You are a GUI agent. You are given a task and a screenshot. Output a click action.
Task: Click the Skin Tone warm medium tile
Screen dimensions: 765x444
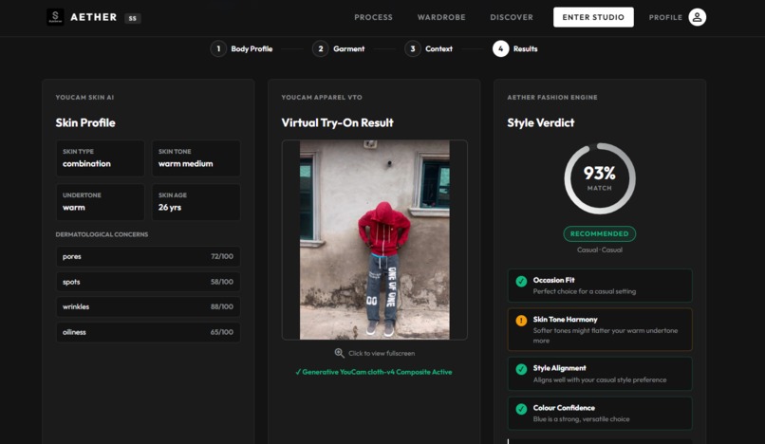[196, 158]
